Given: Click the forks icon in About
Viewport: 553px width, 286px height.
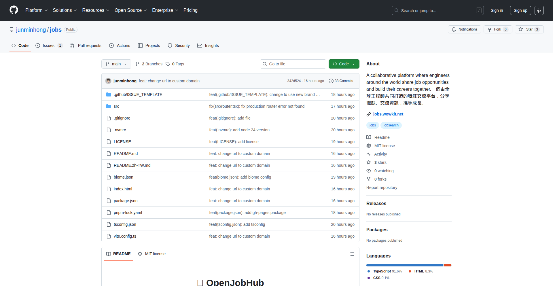Looking at the screenshot, I should click(369, 179).
